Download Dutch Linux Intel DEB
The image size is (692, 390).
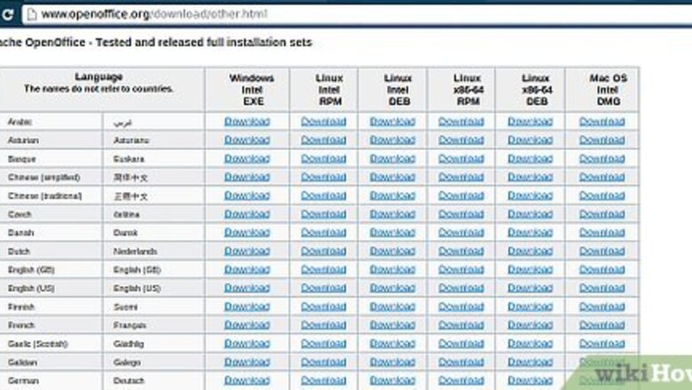[392, 251]
